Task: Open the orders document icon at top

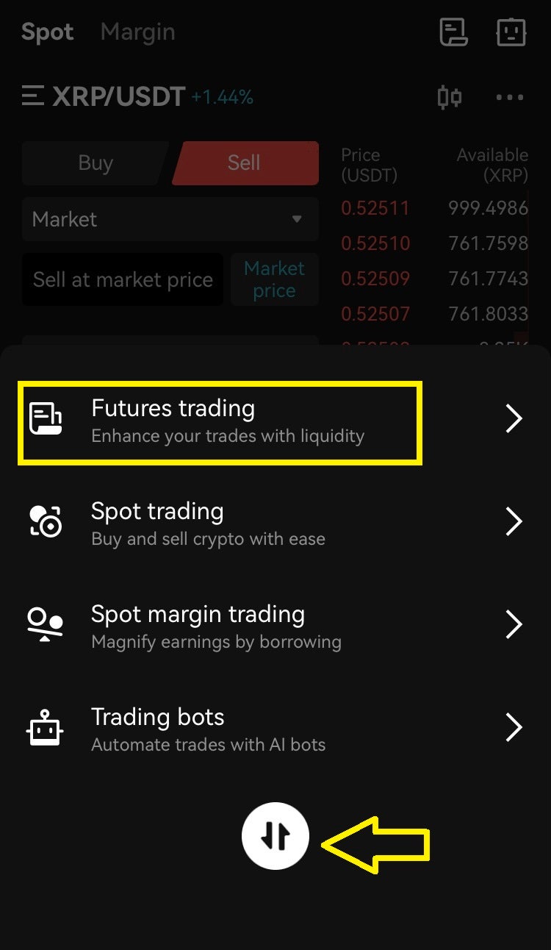Action: click(x=453, y=32)
